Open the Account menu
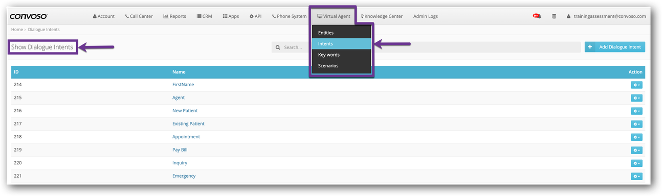Screen dimensions: 662x196 click(x=104, y=16)
